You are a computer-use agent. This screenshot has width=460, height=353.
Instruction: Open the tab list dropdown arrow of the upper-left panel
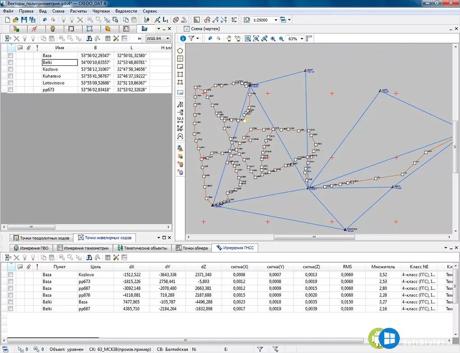pyautogui.click(x=159, y=29)
